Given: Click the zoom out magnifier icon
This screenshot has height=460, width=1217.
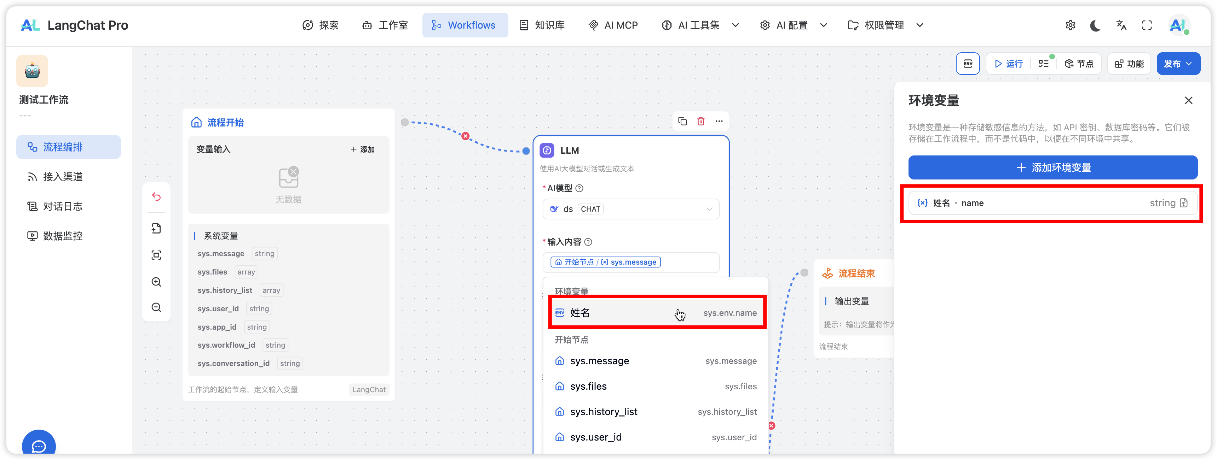Looking at the screenshot, I should pos(156,308).
